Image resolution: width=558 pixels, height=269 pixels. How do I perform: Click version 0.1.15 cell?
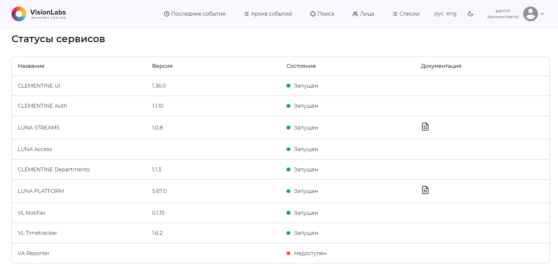point(158,213)
